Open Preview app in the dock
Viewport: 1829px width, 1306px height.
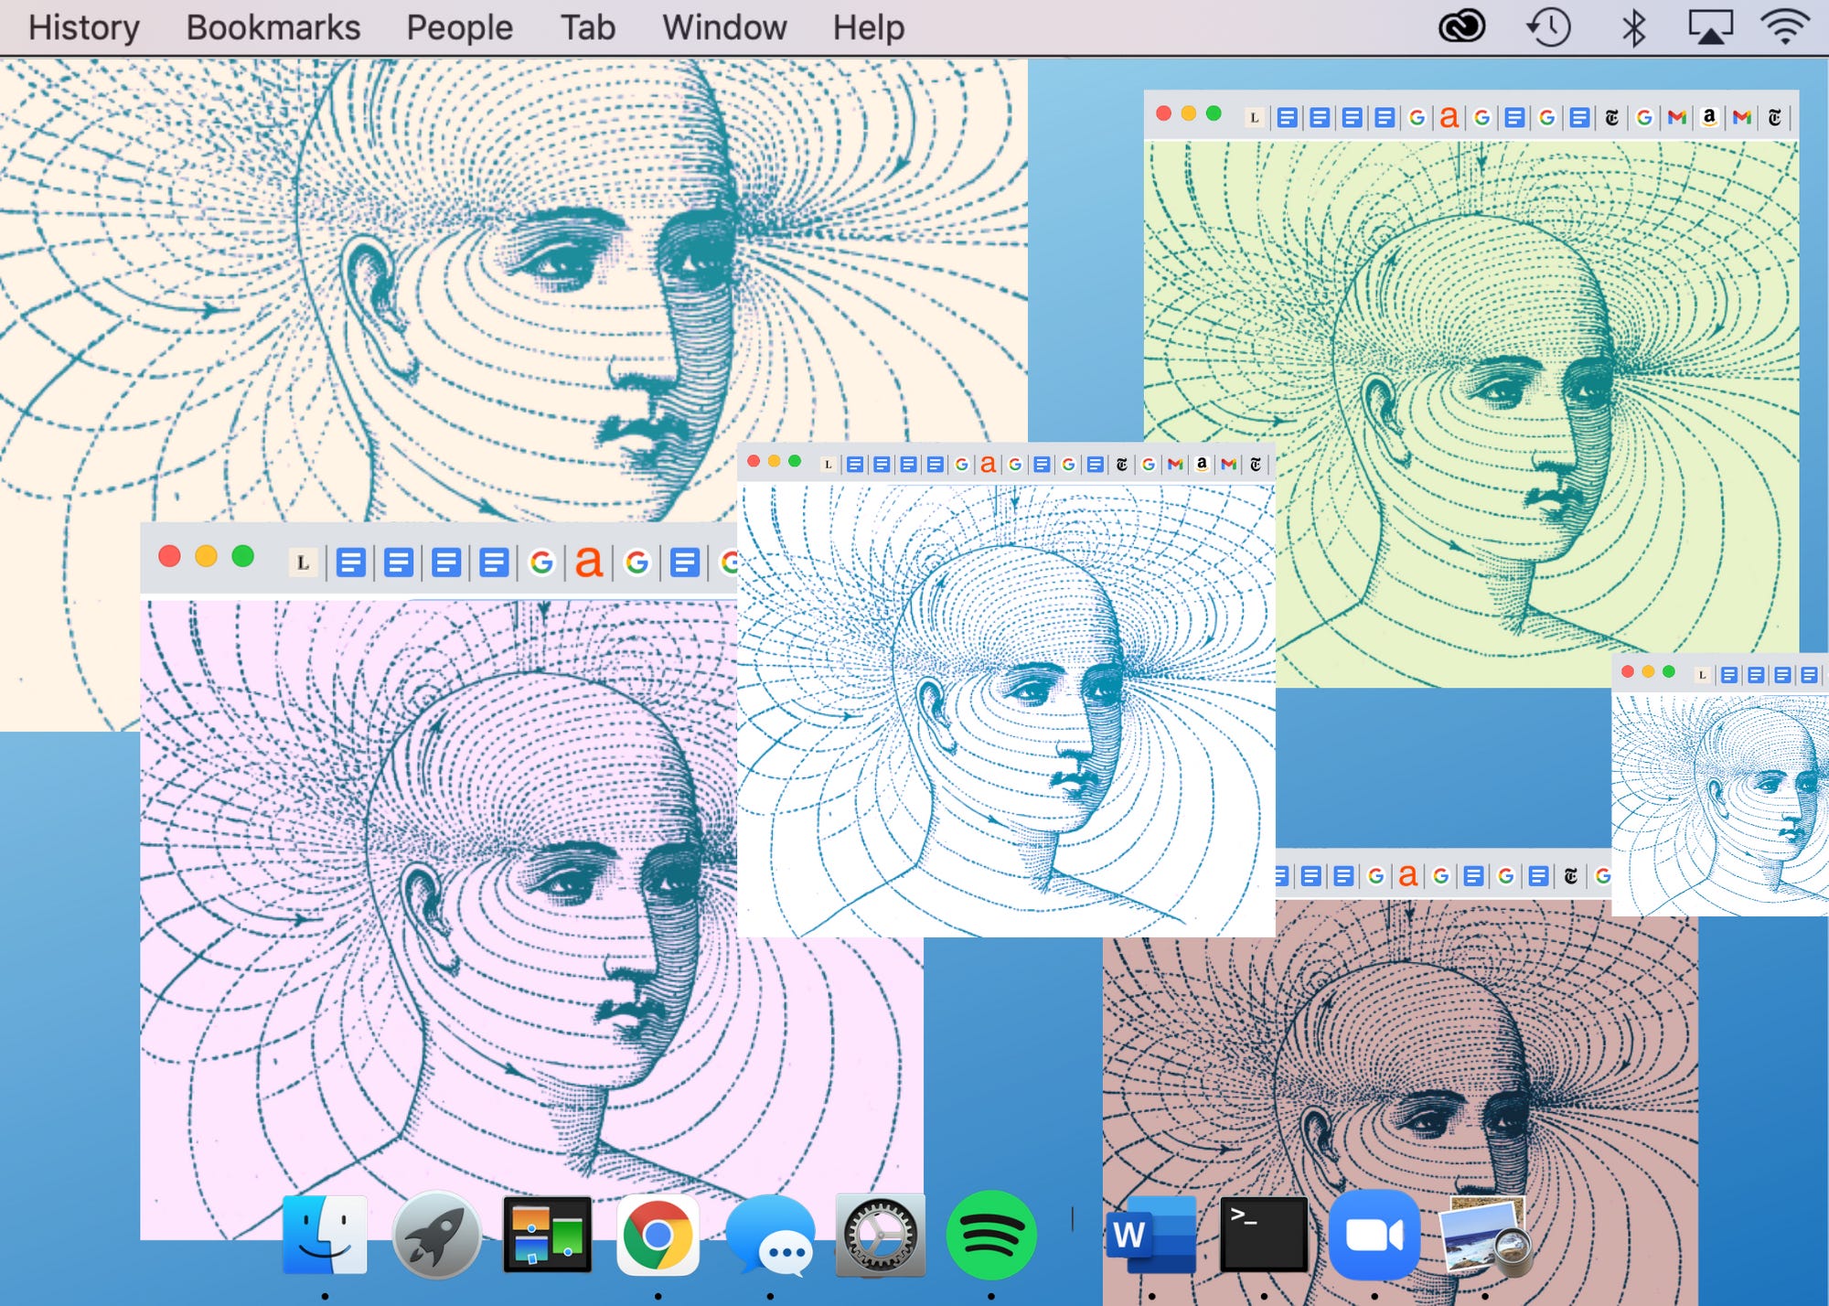1485,1236
